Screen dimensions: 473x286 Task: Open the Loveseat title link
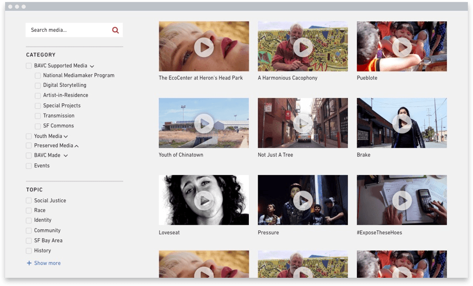(x=169, y=233)
